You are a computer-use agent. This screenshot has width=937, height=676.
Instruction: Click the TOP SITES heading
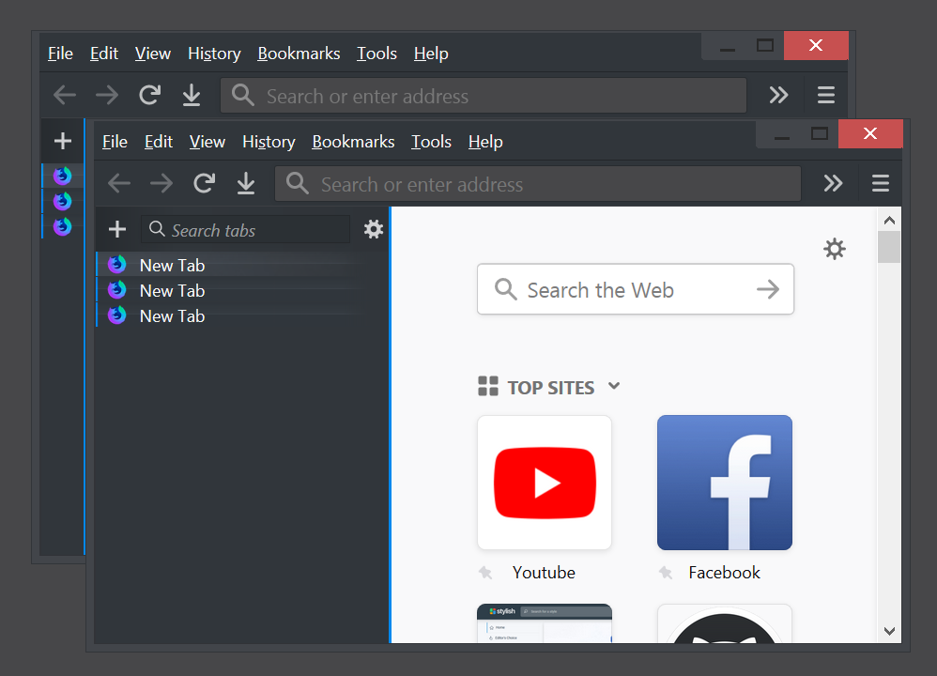tap(551, 388)
